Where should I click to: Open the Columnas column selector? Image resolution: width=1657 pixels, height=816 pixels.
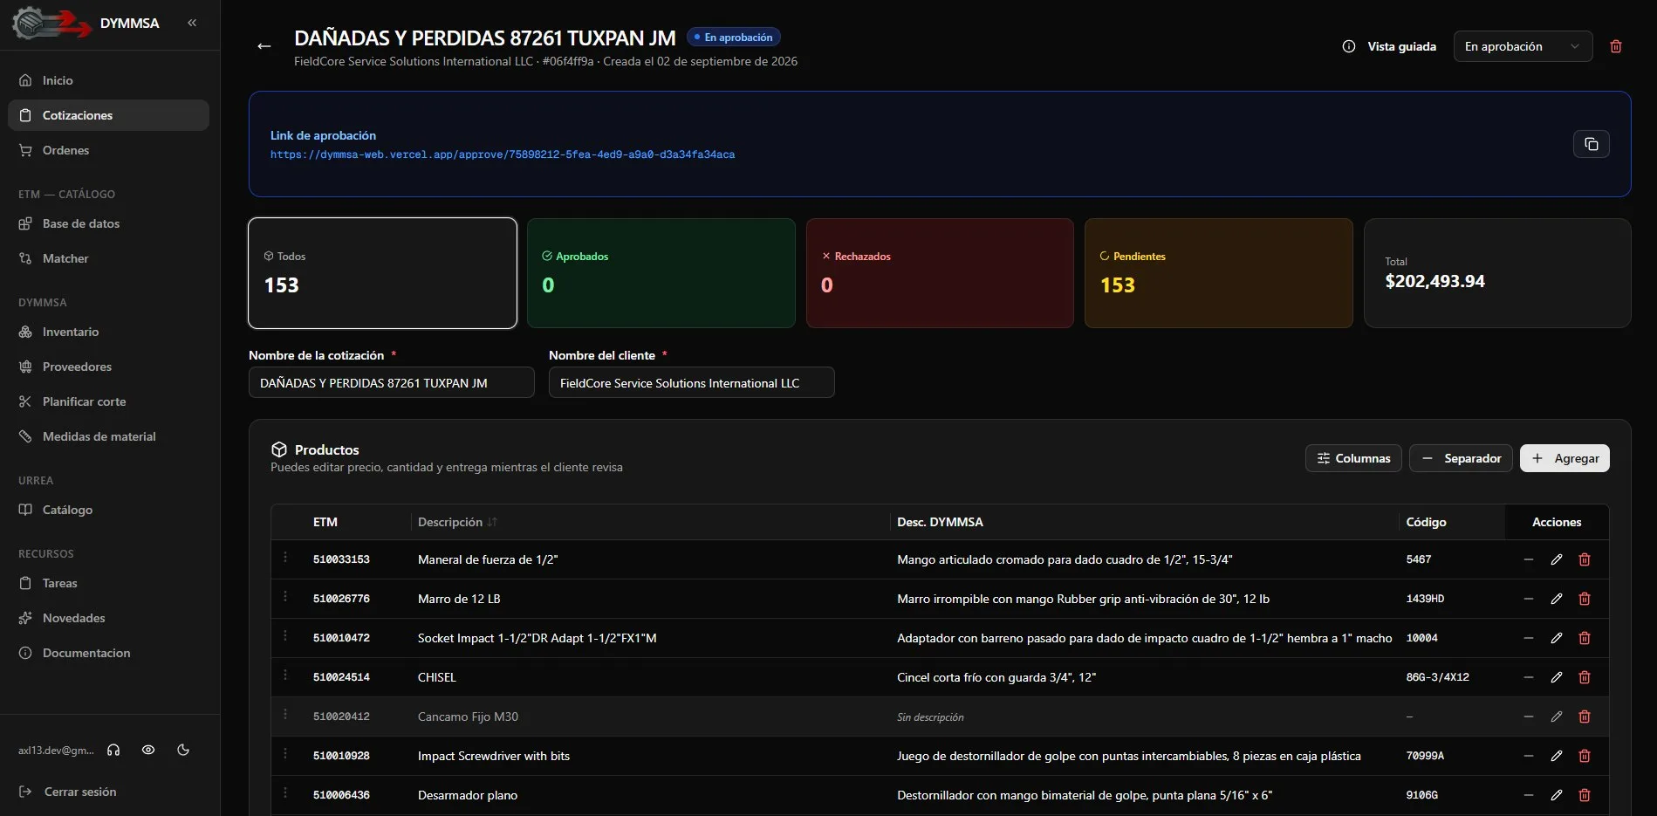coord(1353,458)
